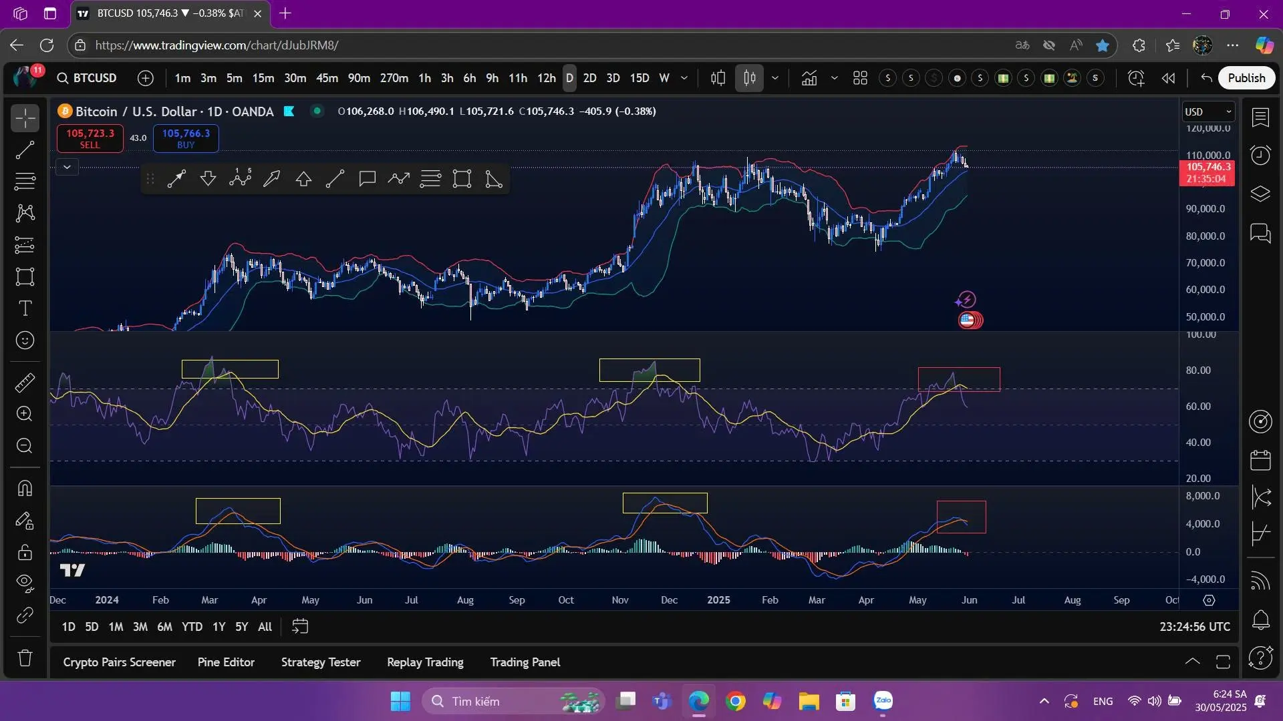This screenshot has height=721, width=1283.
Task: Pick the up arrow drawing favorite
Action: [303, 179]
